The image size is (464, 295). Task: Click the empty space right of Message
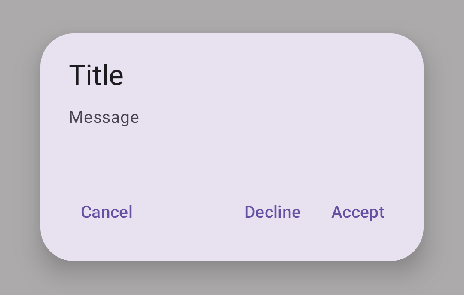tap(258, 117)
